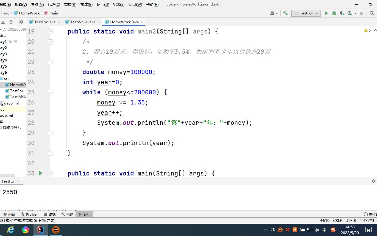The width and height of the screenshot is (377, 236).
Task: Run the TestFor configuration with the green play icon
Action: point(326,13)
